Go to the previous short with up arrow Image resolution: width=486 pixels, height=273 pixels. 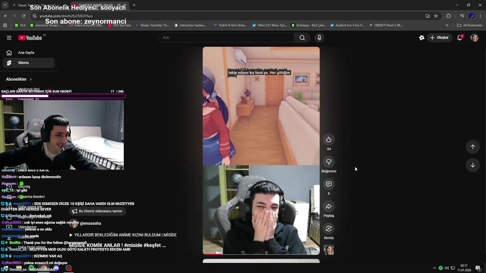point(473,147)
